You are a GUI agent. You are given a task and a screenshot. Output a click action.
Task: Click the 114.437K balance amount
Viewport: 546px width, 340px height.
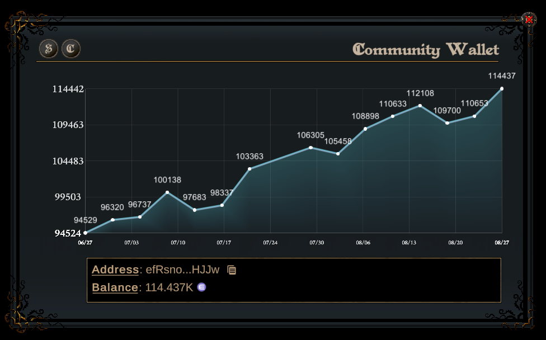(169, 287)
